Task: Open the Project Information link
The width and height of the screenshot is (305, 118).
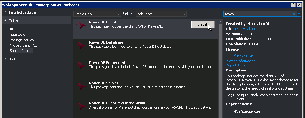Action: click(x=241, y=61)
